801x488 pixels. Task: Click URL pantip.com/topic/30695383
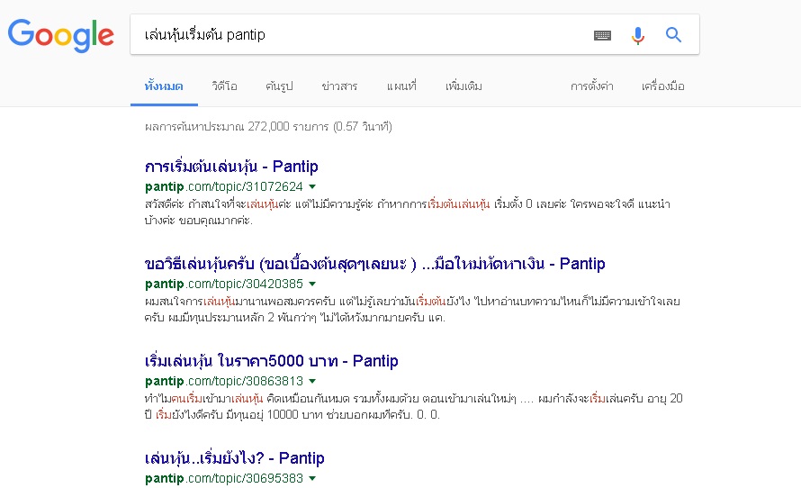(224, 478)
